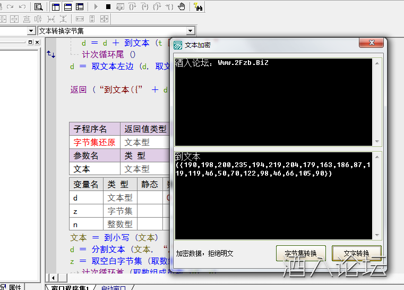Click the hand icon in the toolbar
This screenshot has width=404, height=290.
[x=182, y=7]
